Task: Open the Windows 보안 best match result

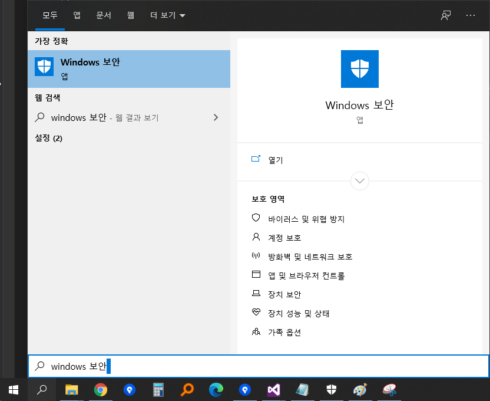Action: click(129, 69)
